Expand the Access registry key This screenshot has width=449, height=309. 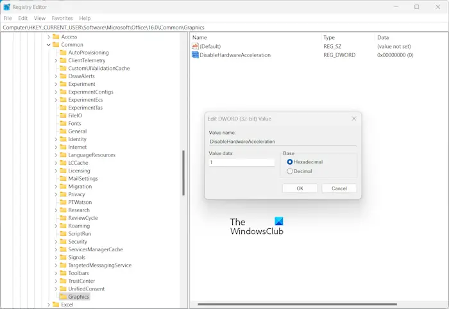click(49, 37)
